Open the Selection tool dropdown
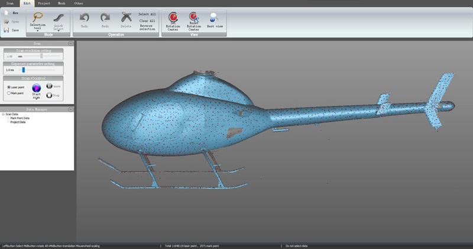The width and height of the screenshot is (473, 249). click(37, 31)
